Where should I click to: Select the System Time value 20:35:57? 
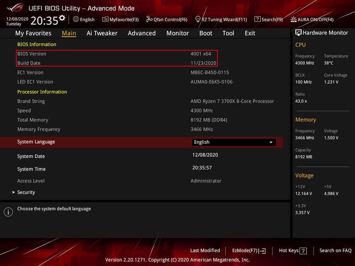click(202, 168)
